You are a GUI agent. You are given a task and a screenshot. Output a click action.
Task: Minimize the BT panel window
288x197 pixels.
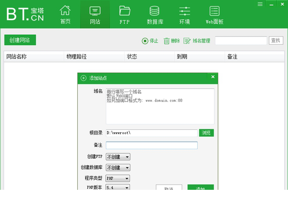coord(271,4)
